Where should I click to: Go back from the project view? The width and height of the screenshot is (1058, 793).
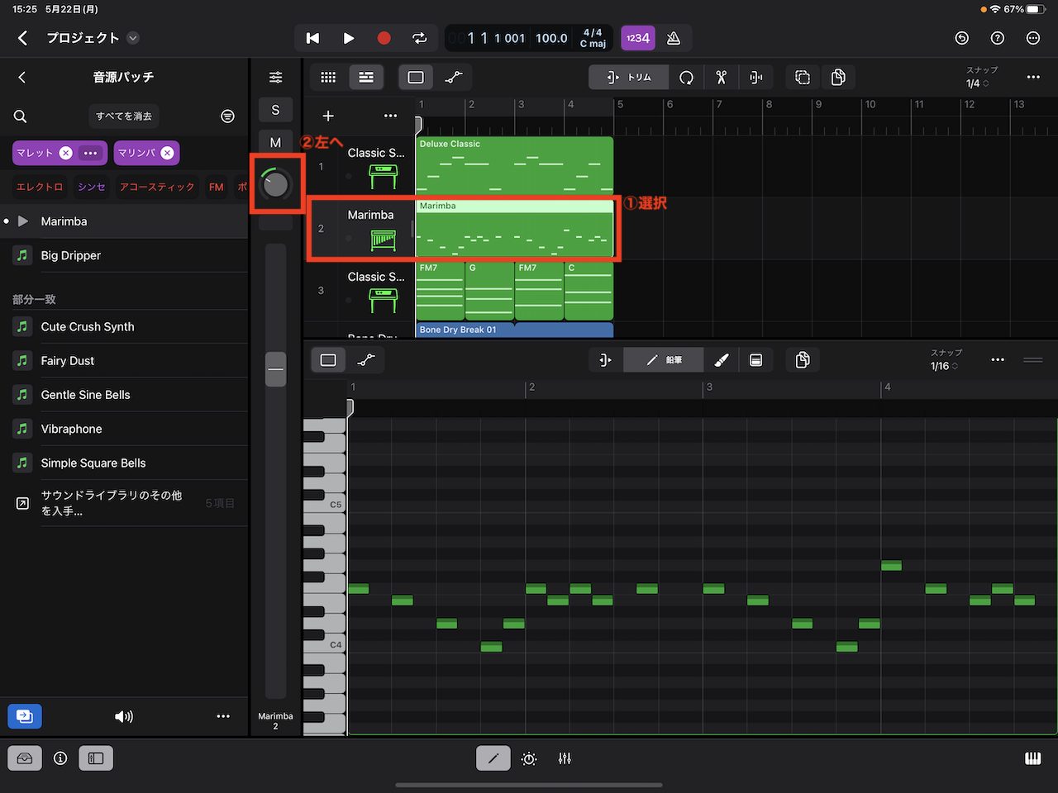click(x=22, y=38)
